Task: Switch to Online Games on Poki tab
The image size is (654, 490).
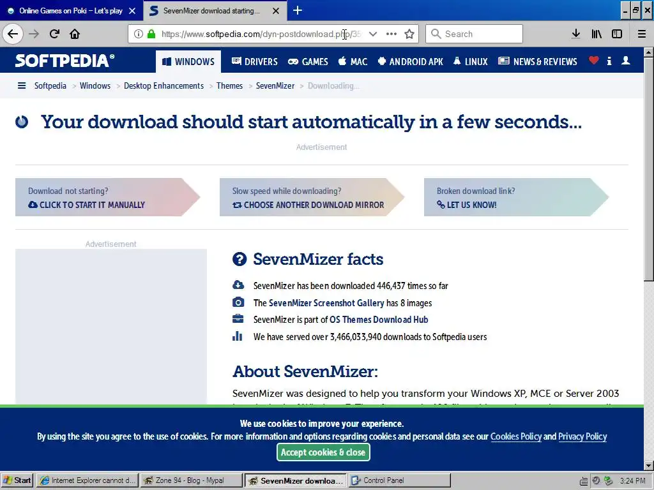Action: coord(71,11)
